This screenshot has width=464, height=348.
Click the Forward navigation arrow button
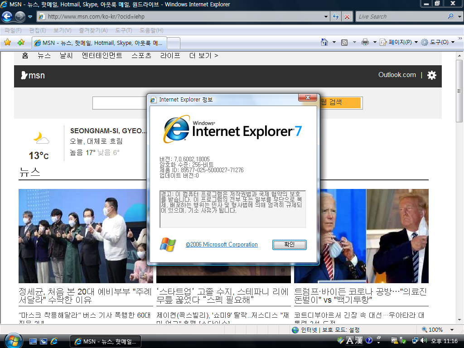pos(20,17)
